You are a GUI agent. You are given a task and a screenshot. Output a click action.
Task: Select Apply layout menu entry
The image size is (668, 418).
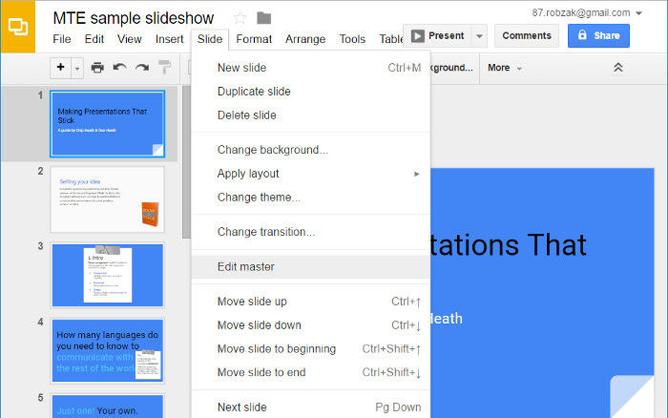coord(311,174)
